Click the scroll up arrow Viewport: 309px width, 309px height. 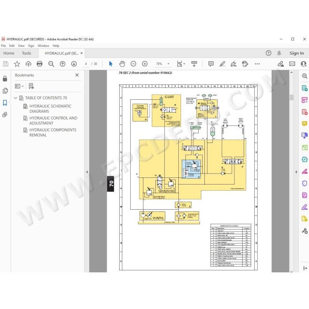292,72
